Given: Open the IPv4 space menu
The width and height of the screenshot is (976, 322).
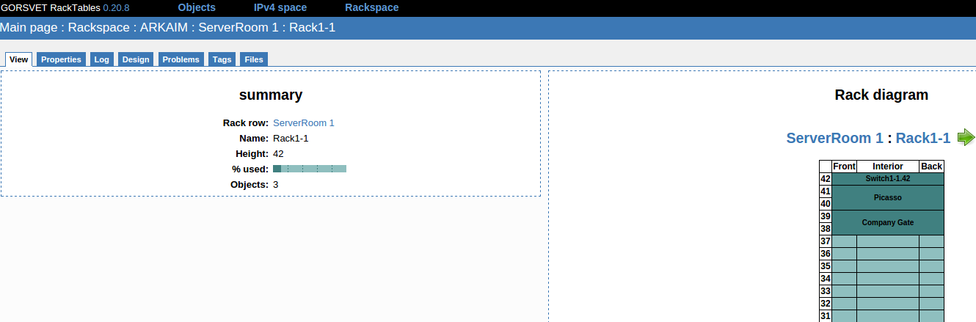Looking at the screenshot, I should click(280, 7).
